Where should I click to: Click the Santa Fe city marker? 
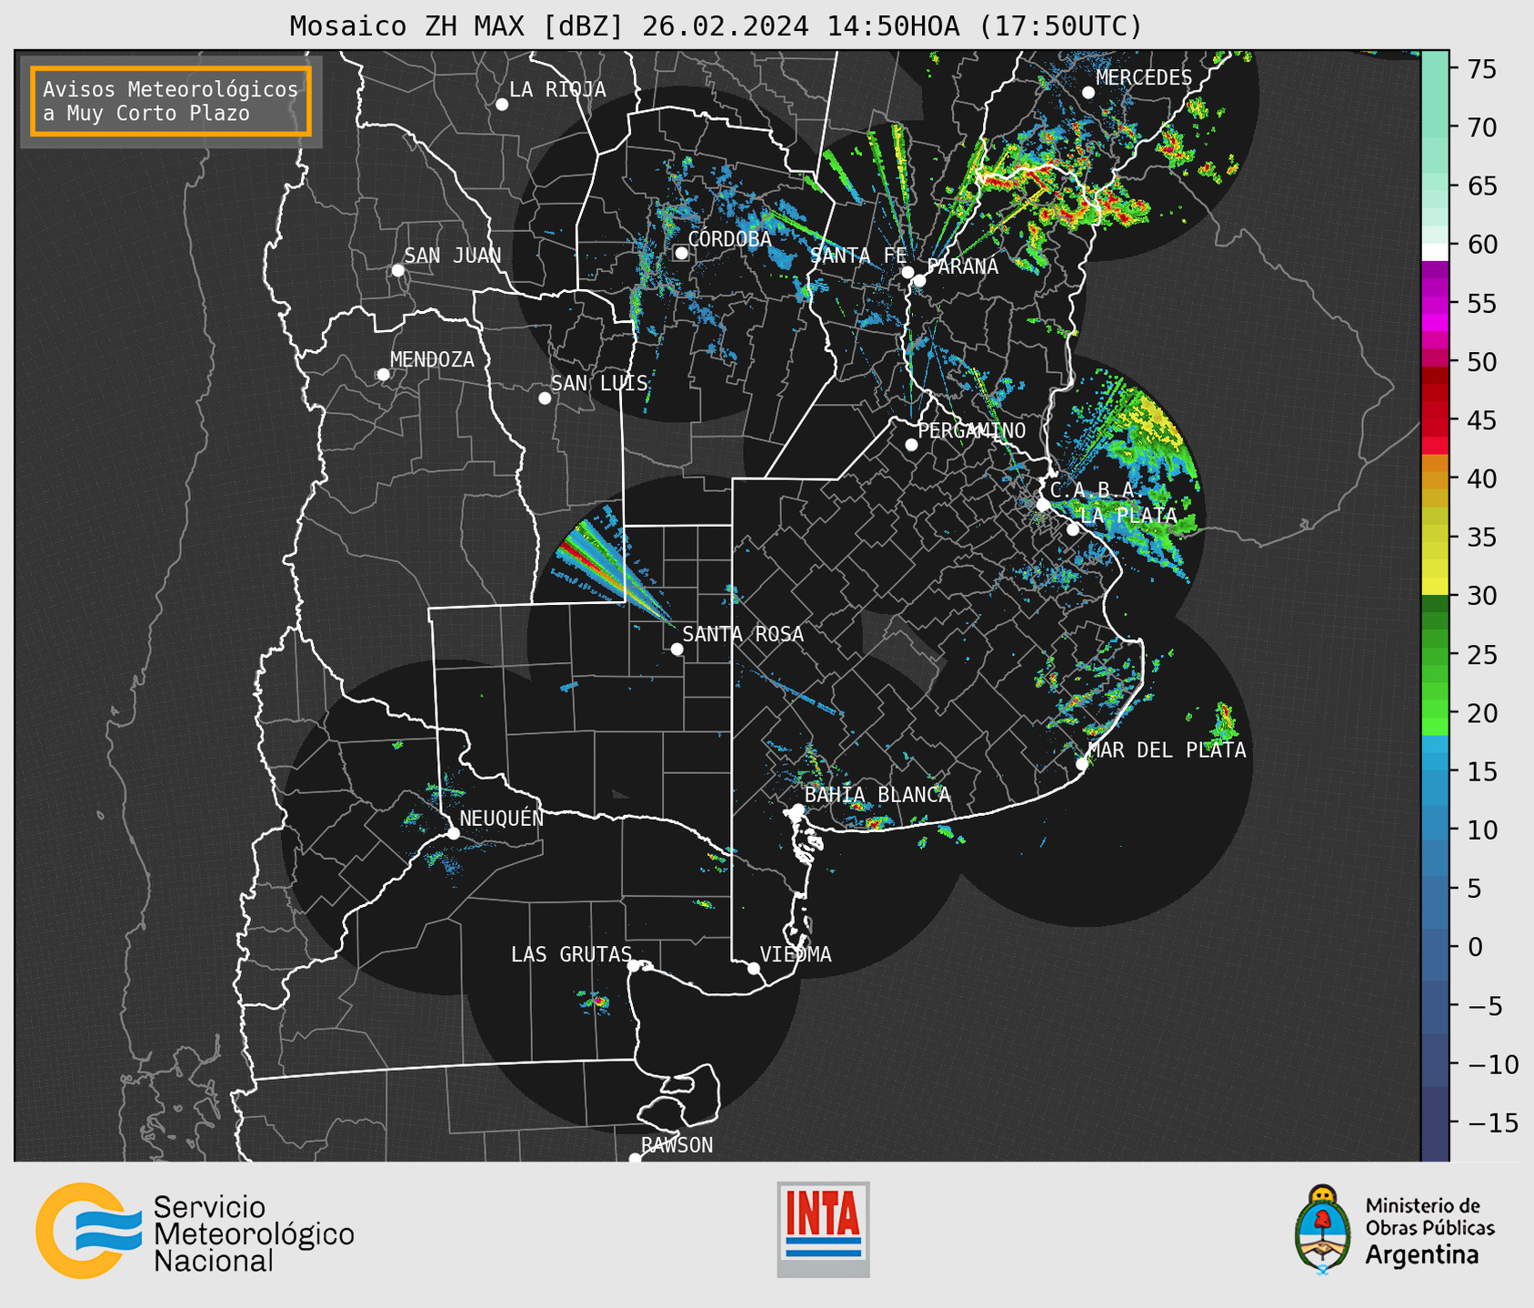click(x=907, y=273)
